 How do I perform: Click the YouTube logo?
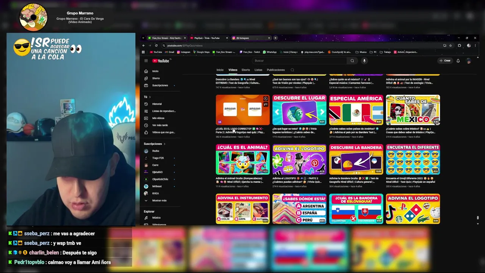click(x=161, y=61)
